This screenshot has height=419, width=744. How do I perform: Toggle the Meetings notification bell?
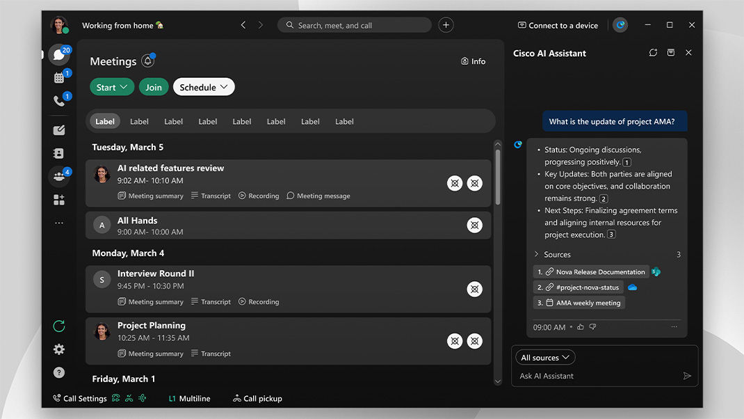pos(147,61)
